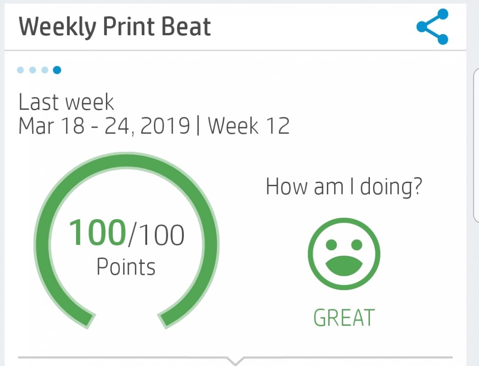Tap the Last week label

[66, 102]
